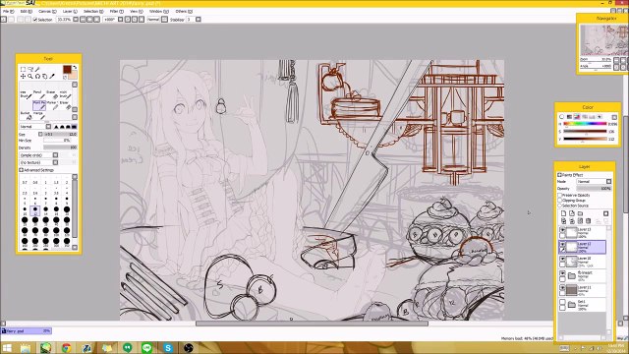Hide Layer 13 using its eye icon
Screen dimensions: 629x354
pyautogui.click(x=562, y=230)
